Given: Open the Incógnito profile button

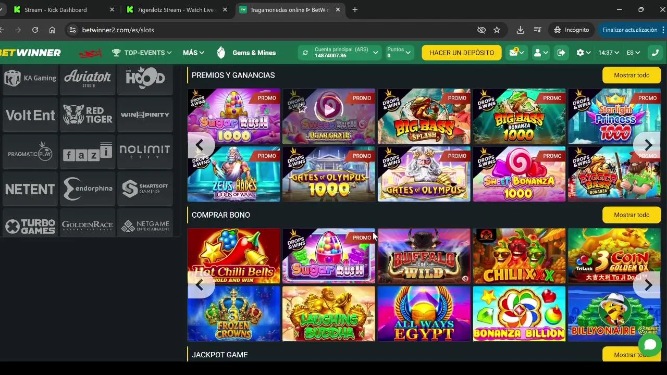Looking at the screenshot, I should point(572,30).
